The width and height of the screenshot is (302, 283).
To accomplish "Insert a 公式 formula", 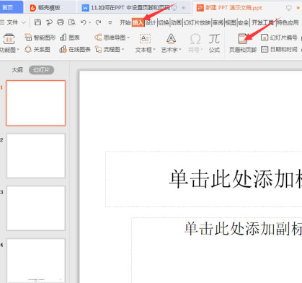I will (214, 43).
